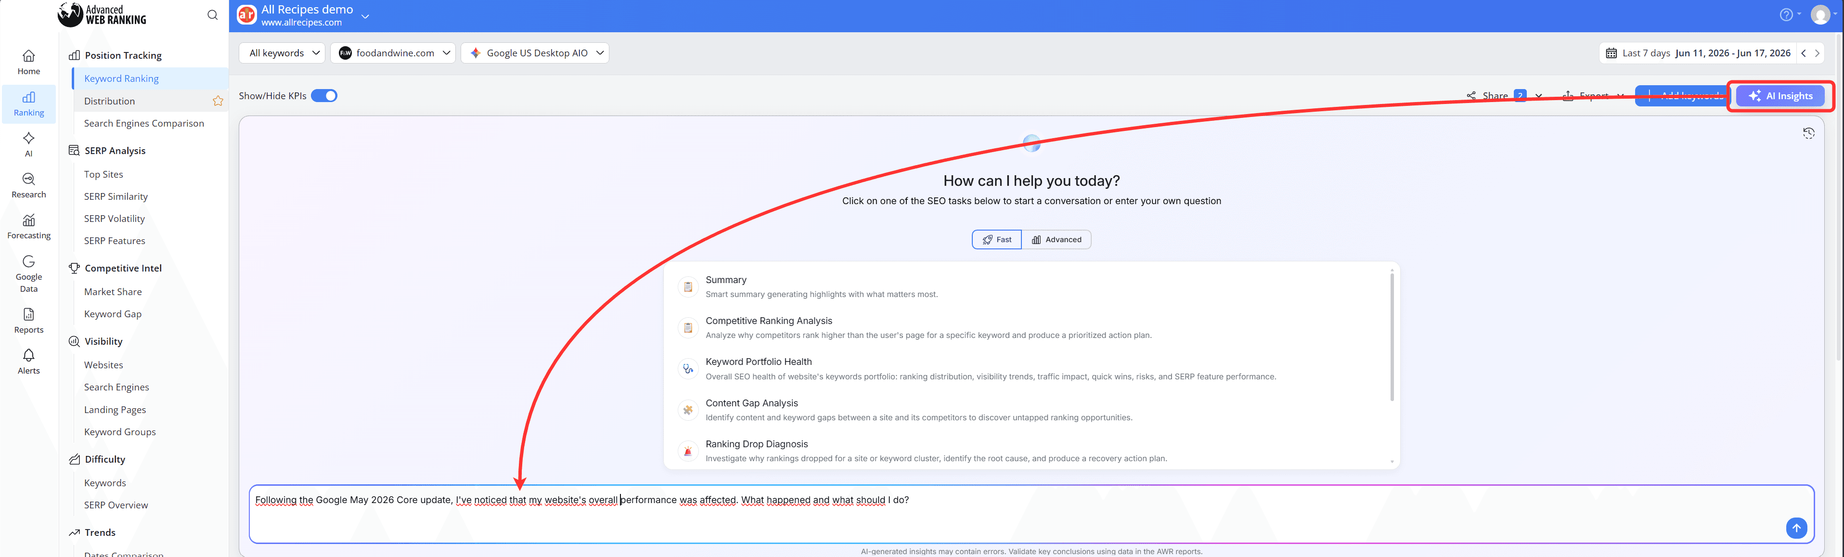The image size is (1844, 557).
Task: Open the help question-mark icon
Action: (x=1786, y=15)
